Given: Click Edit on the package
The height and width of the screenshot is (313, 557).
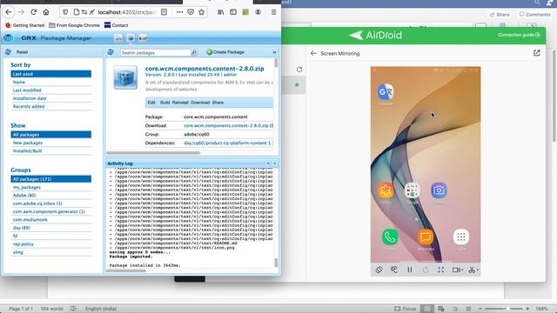Looking at the screenshot, I should click(151, 103).
